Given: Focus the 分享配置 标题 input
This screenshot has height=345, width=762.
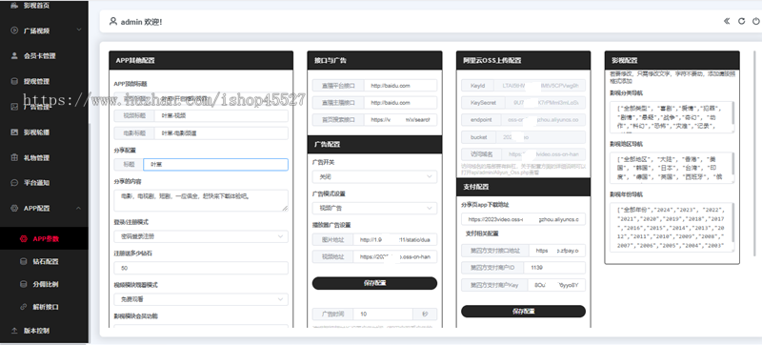Looking at the screenshot, I should click(216, 165).
